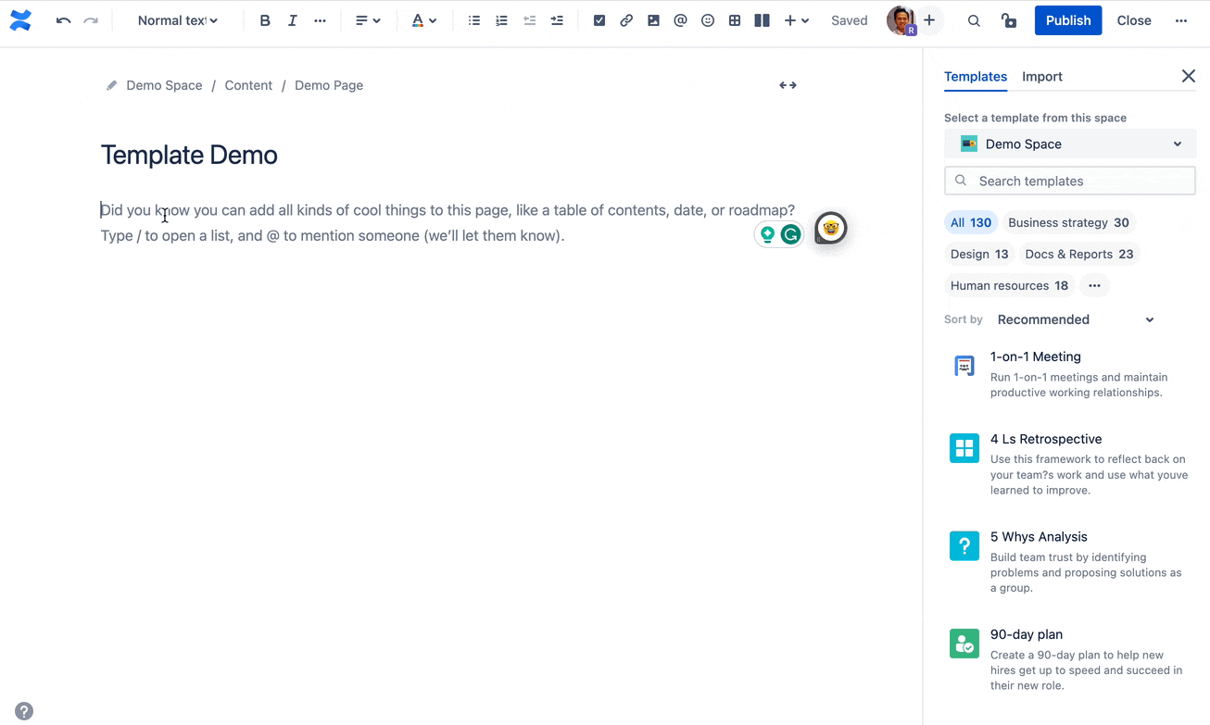
Task: Open the insert more elements dropdown
Action: (797, 20)
